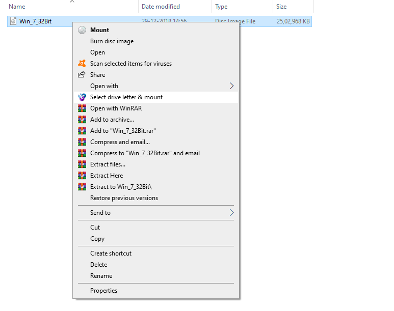
Task: Select Cut from the context menu
Action: [x=156, y=228]
